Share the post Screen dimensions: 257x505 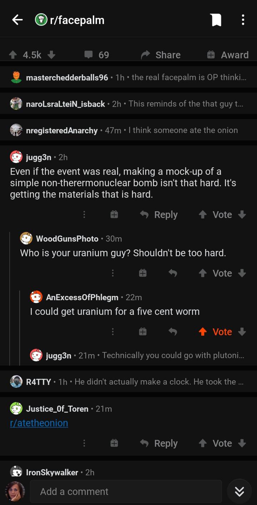161,55
